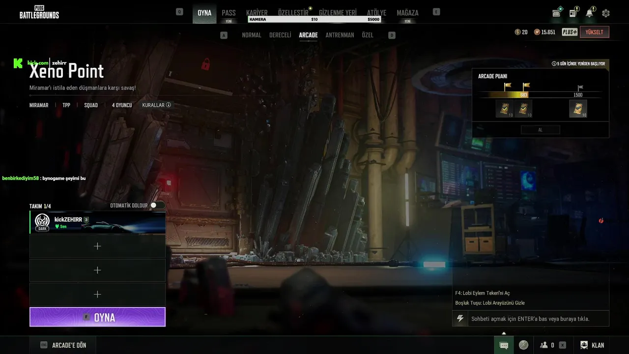The height and width of the screenshot is (354, 629).
Task: Open the ÖZELLEŞTİR tab
Action: pyautogui.click(x=293, y=13)
